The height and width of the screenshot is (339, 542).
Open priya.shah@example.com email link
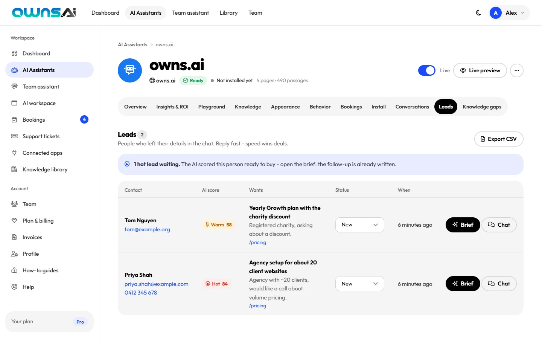[x=157, y=284]
